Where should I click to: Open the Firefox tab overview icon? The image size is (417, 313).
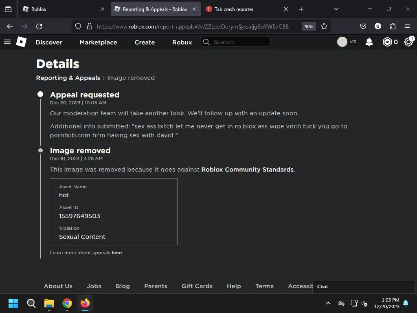point(8,9)
